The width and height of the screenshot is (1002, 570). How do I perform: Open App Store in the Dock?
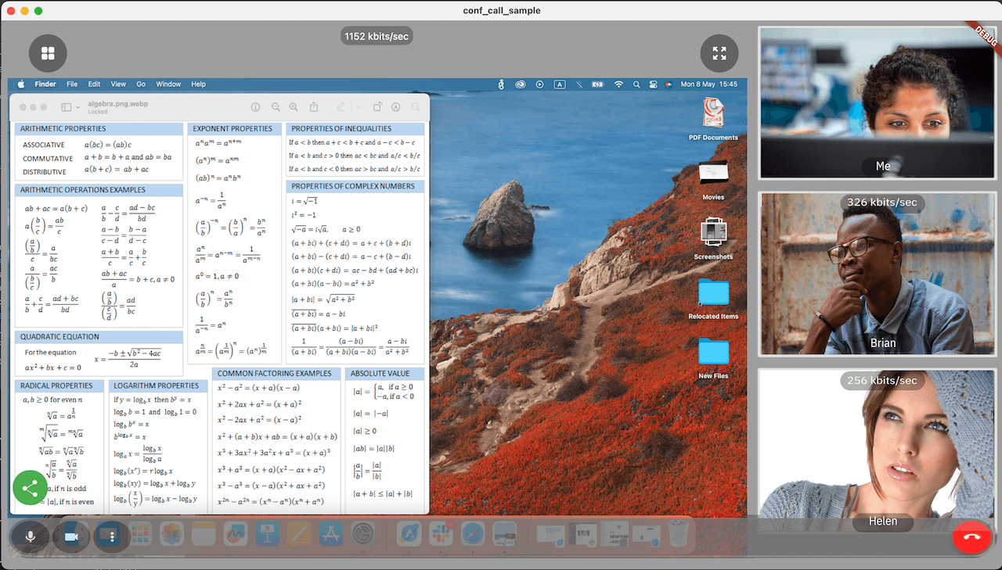pos(331,534)
